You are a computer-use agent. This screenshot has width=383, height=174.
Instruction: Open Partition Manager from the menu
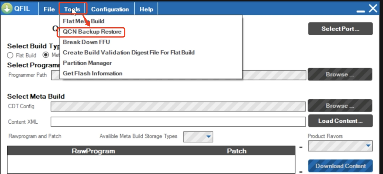tap(87, 63)
